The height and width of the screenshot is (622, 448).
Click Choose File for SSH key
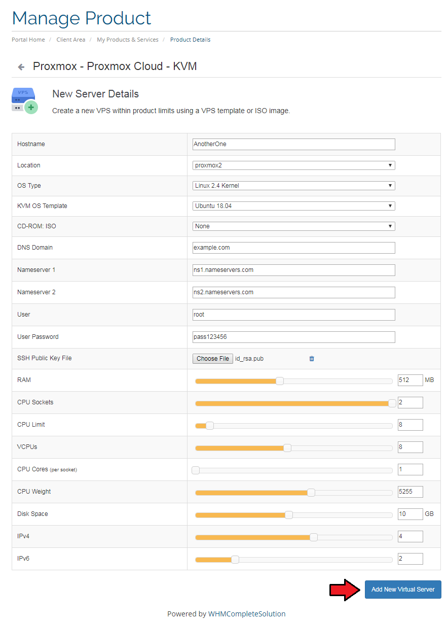(213, 359)
